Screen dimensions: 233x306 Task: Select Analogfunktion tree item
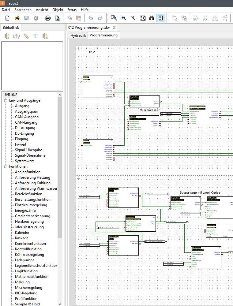pyautogui.click(x=28, y=172)
